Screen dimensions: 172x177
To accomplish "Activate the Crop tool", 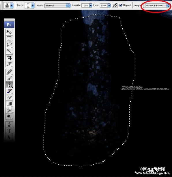I will point(9,57).
